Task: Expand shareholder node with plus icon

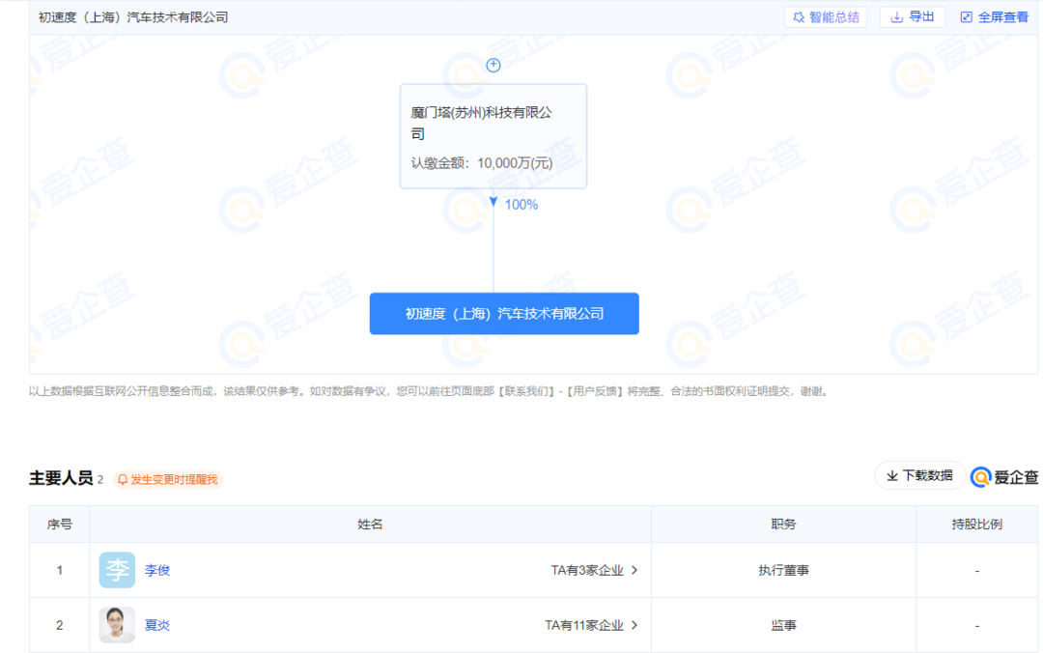Action: coord(493,65)
